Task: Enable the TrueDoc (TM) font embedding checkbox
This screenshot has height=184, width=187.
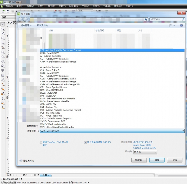Action: coord(41,142)
